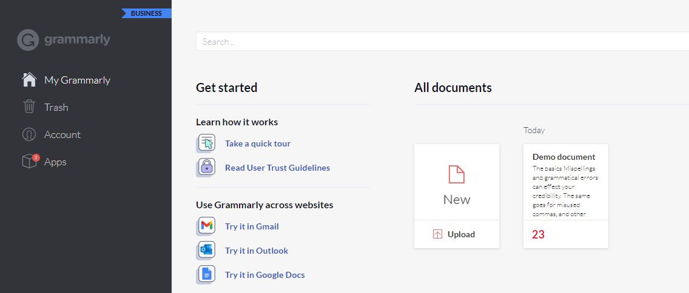Click the Outlook icon
This screenshot has width=689, height=293.
coord(206,251)
